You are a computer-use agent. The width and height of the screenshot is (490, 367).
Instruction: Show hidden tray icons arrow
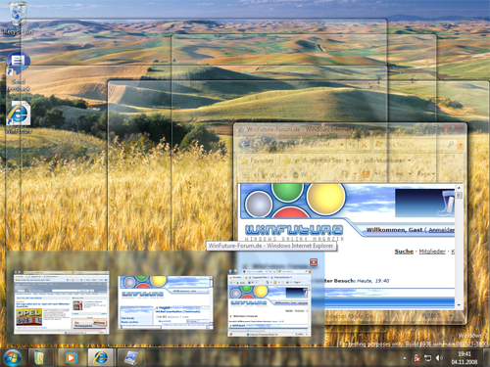pos(405,358)
